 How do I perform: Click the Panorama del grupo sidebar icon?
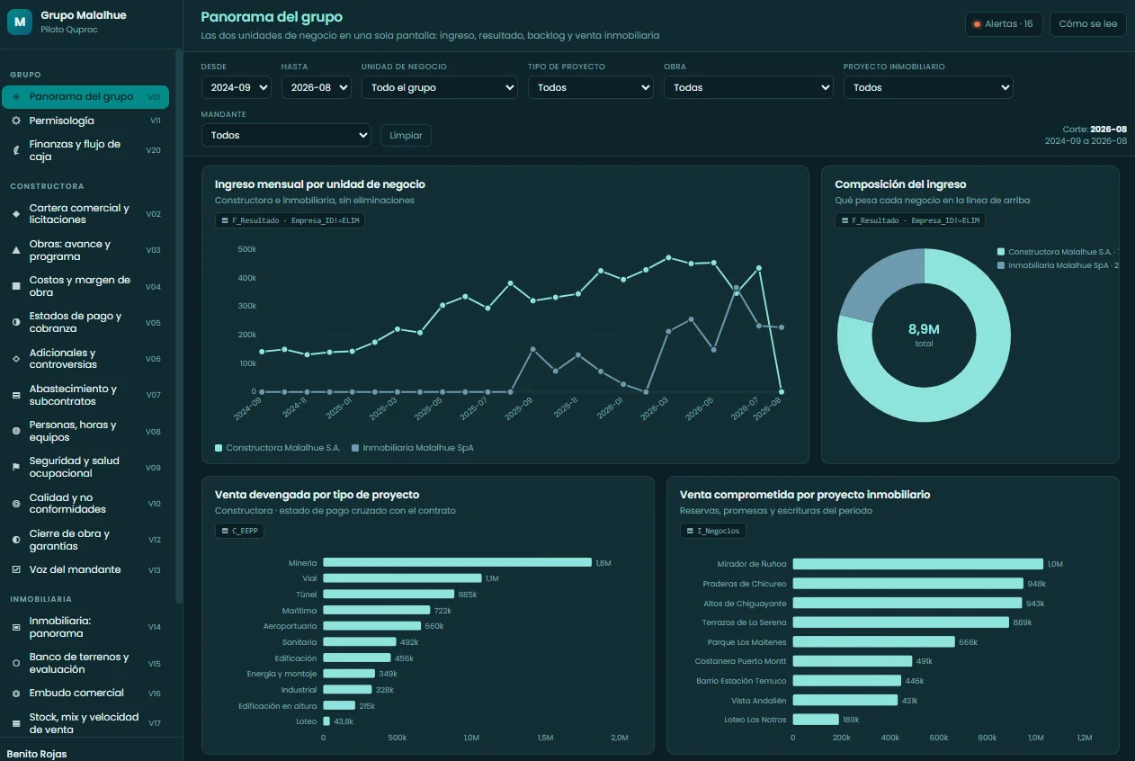(16, 97)
